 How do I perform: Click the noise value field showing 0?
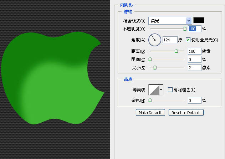195,101
